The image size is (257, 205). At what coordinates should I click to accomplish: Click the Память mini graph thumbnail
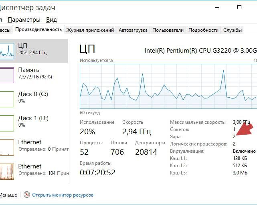pos(7,75)
